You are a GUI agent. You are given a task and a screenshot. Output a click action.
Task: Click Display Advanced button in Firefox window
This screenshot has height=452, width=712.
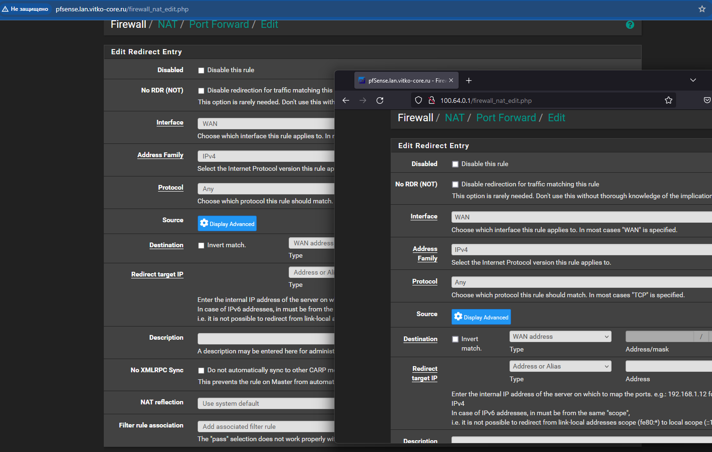click(x=481, y=317)
